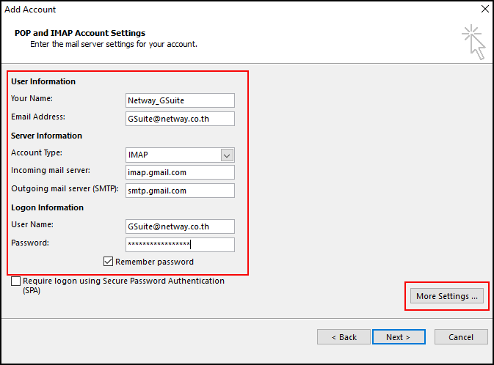494x365 pixels.
Task: Expand the Account Type dropdown arrow
Action: 227,155
